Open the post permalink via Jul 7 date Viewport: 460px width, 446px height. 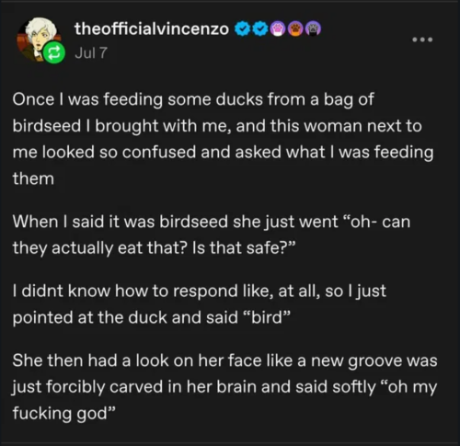pos(91,52)
